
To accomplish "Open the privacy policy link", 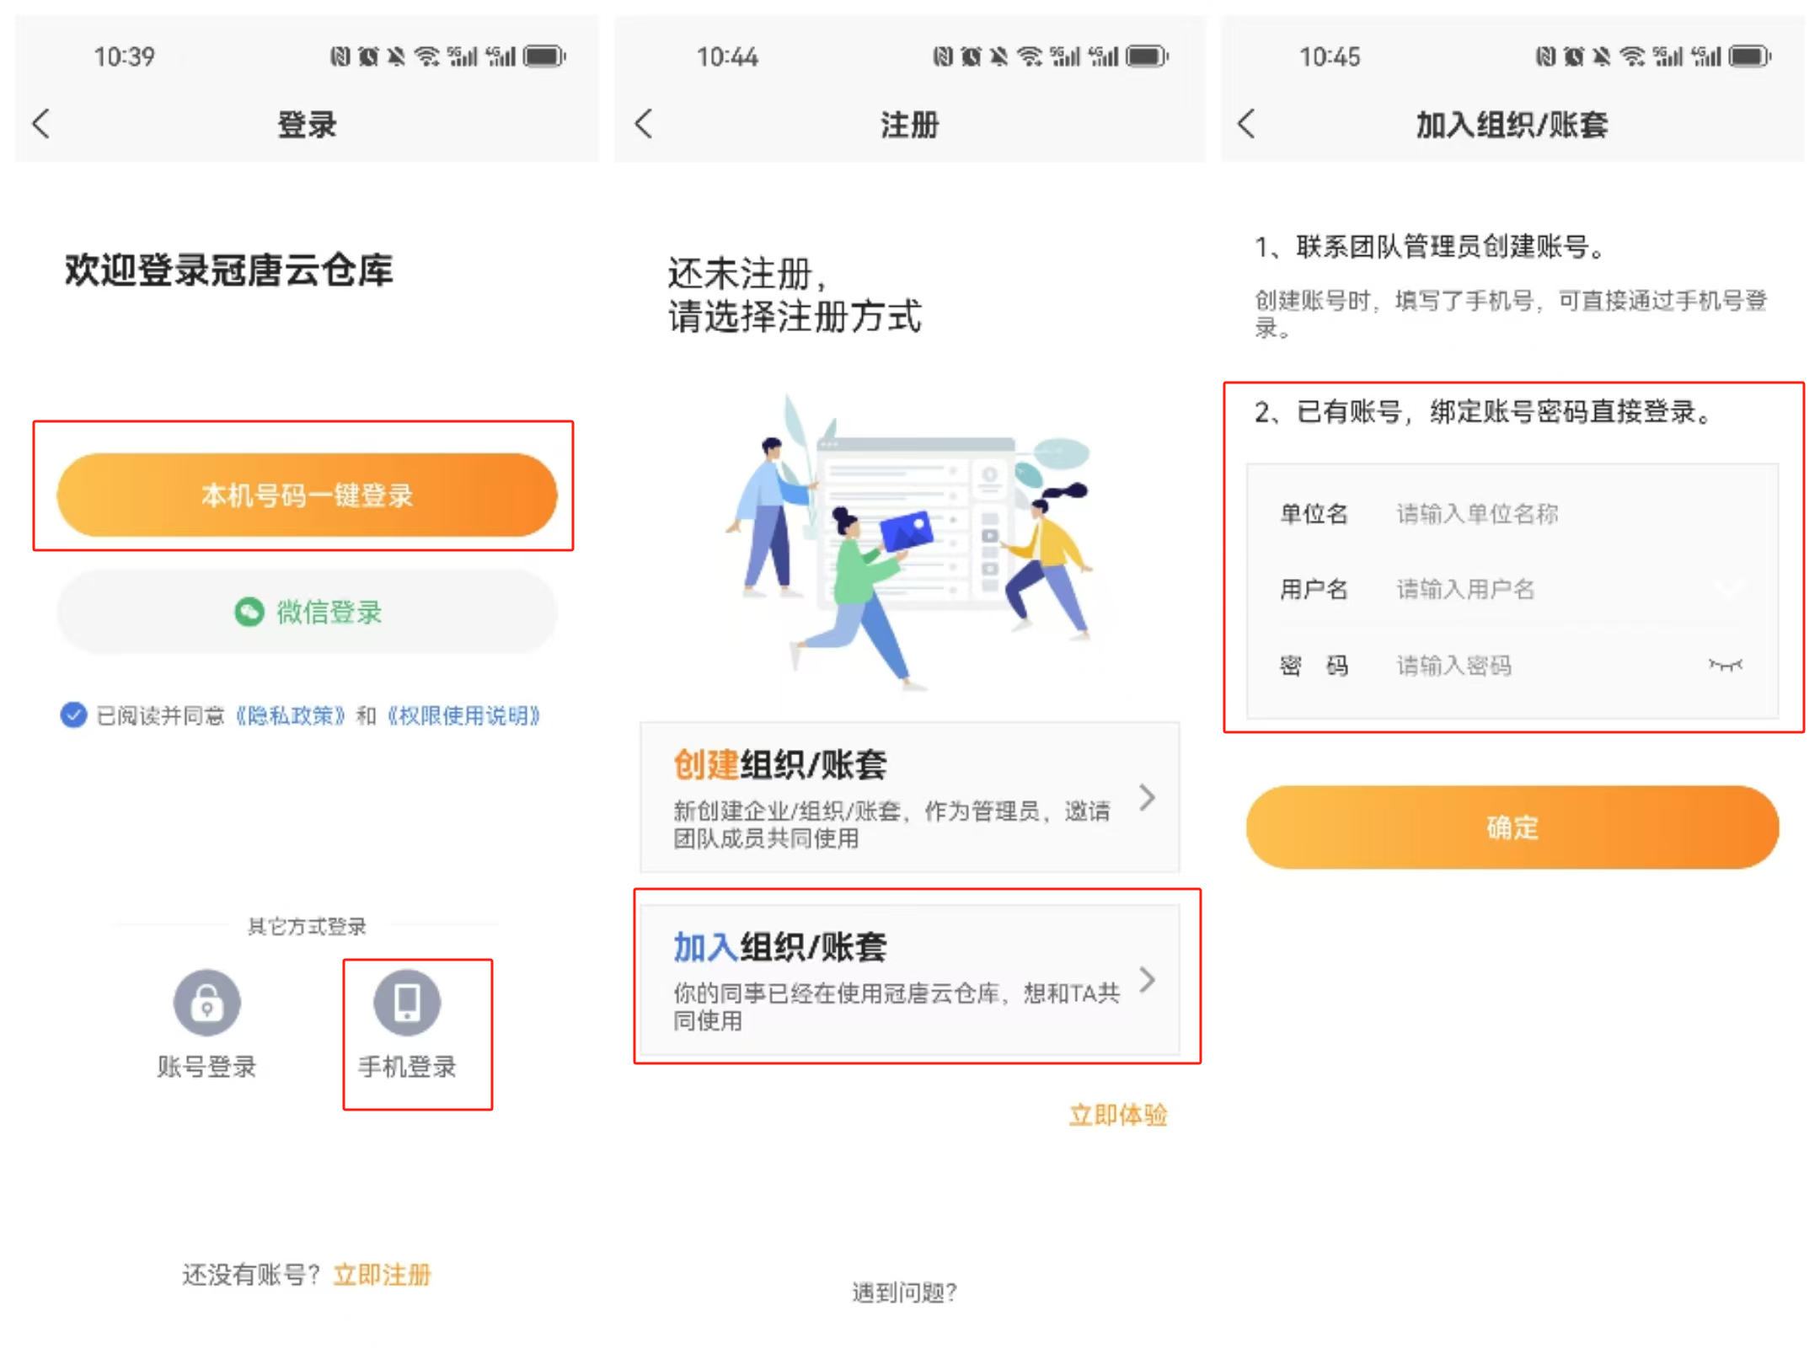I will 289,716.
